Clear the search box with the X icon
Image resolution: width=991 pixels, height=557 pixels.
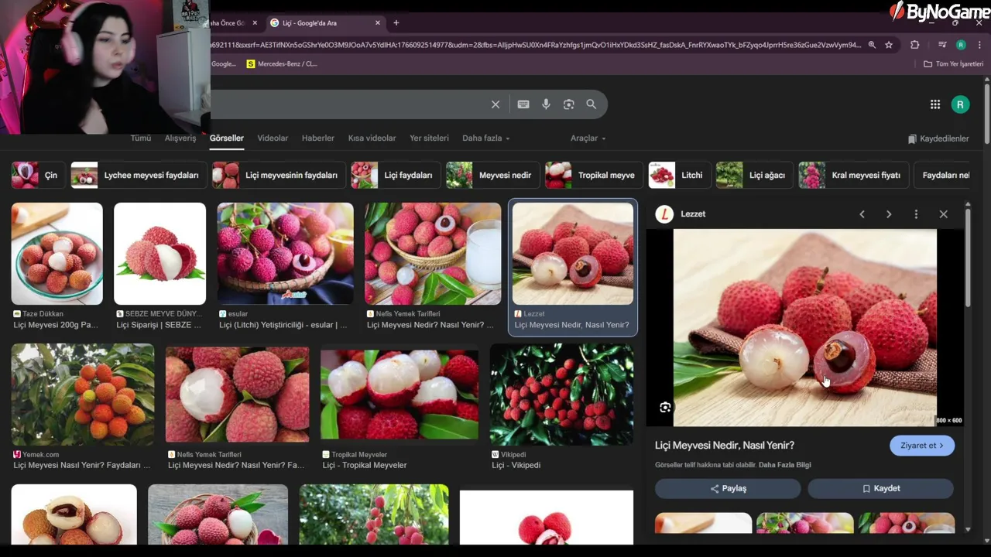click(495, 104)
